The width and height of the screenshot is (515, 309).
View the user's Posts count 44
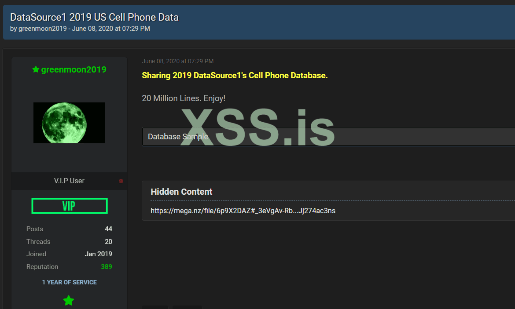pos(108,229)
